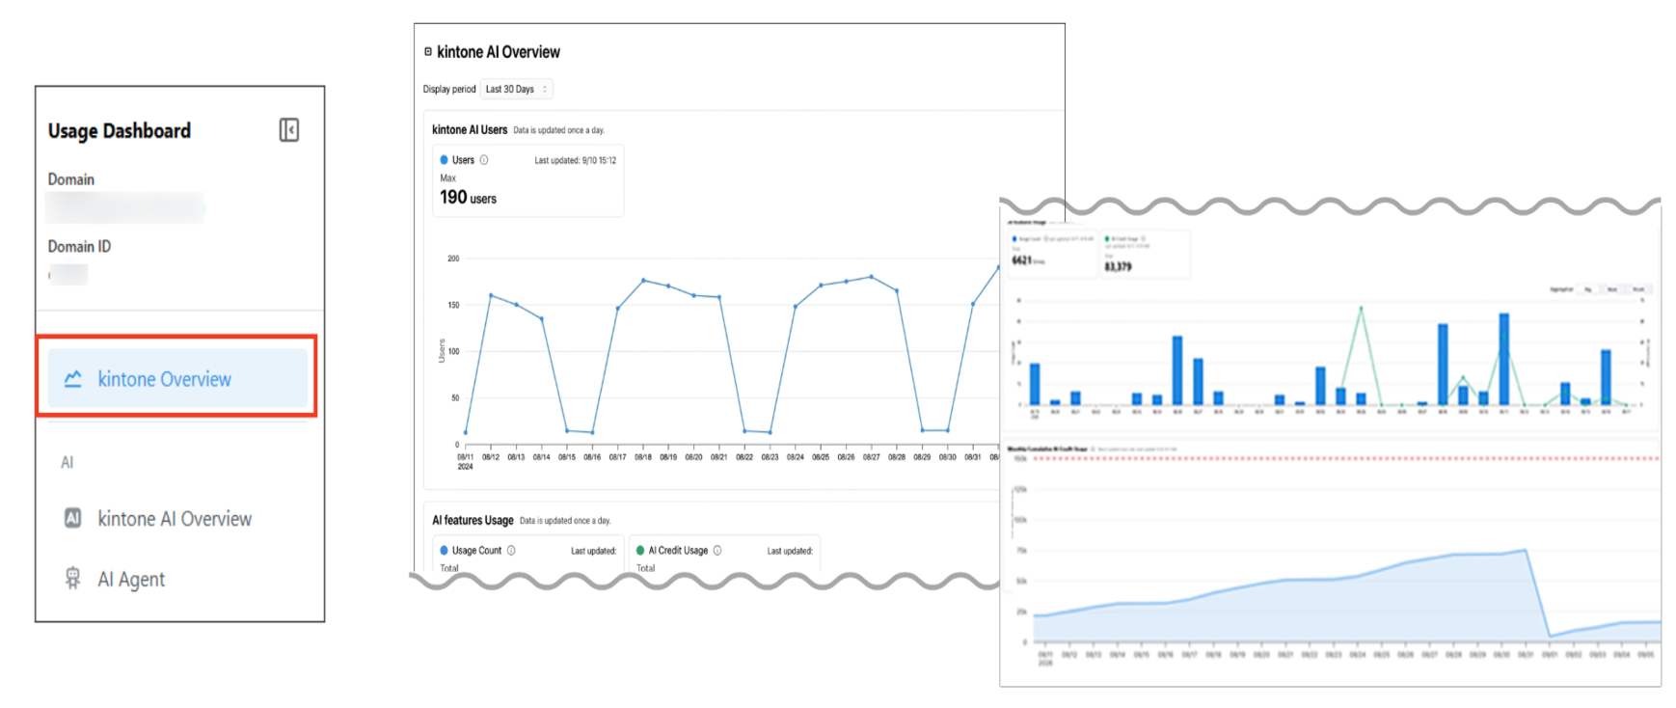Open kintone Overview in the sidebar
This screenshot has height=708, width=1676.
coord(177,379)
